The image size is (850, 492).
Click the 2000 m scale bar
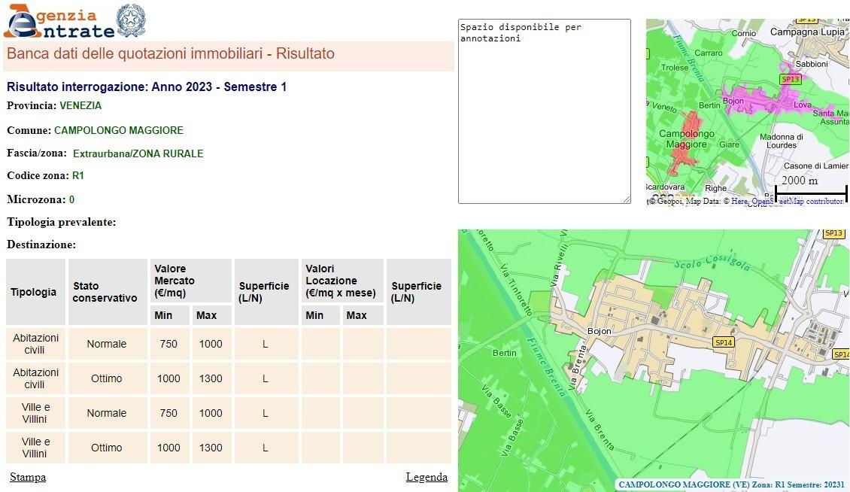811,187
